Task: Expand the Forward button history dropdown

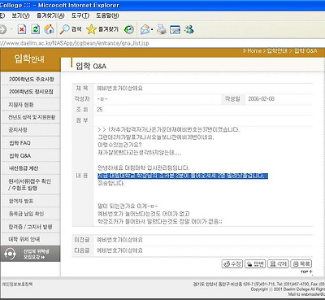Action: [x=11, y=29]
